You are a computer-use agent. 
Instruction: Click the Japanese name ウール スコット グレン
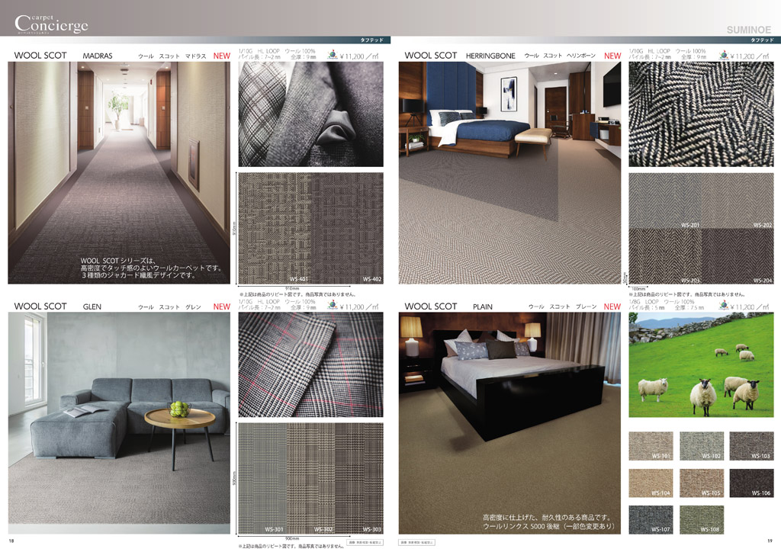tap(169, 307)
